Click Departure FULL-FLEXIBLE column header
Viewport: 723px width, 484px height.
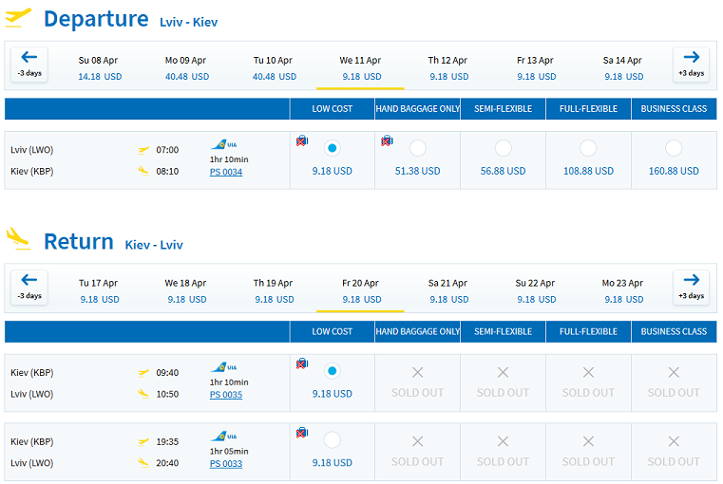[x=588, y=109]
